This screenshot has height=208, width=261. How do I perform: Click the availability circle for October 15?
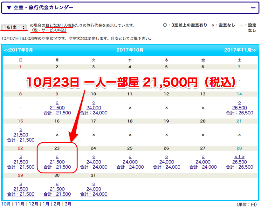(x=21, y=130)
